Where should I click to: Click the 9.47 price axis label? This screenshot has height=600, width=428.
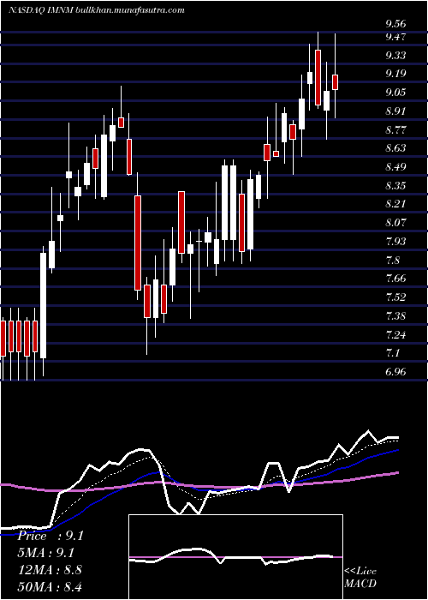pos(395,37)
